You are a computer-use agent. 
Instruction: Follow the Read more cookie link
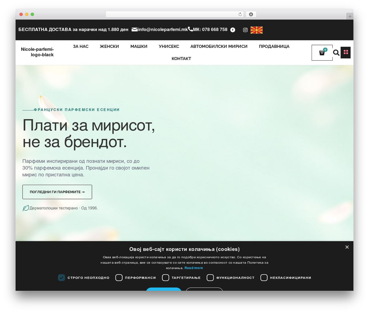click(x=194, y=268)
